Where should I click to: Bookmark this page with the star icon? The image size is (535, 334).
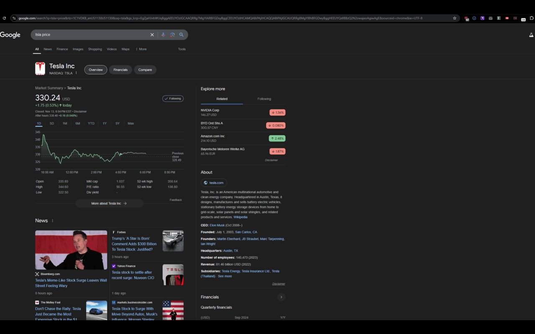click(x=455, y=18)
